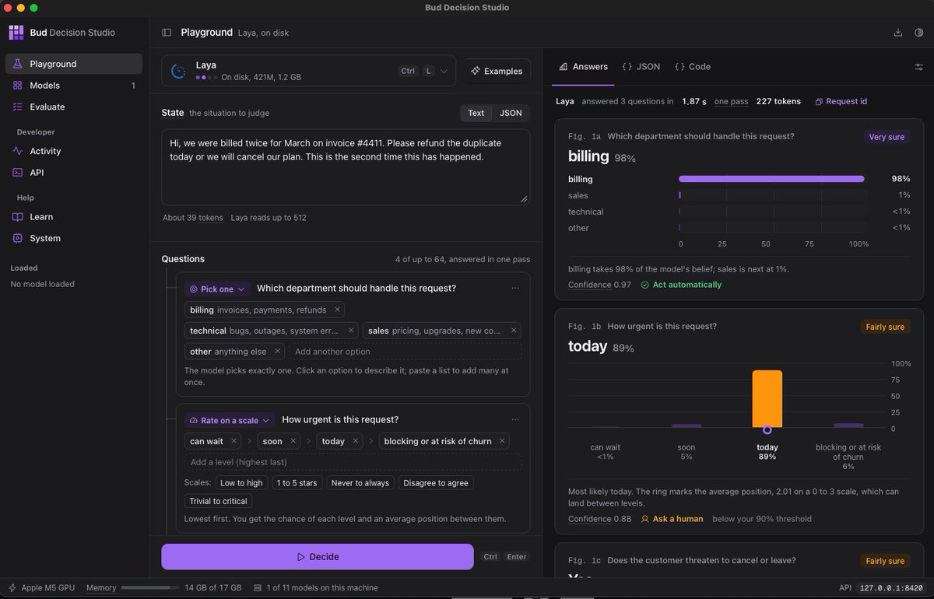
Task: Apply the '1 to 5 stars' scale preset
Action: [297, 483]
